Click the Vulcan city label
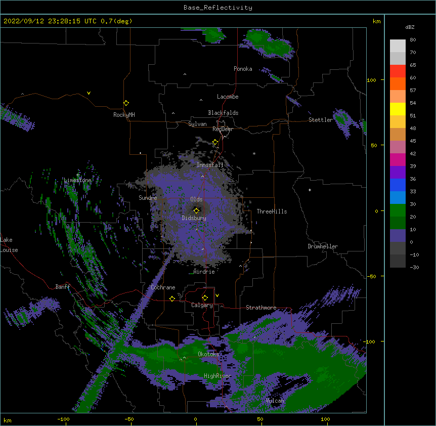The height and width of the screenshot is (426, 436). [275, 401]
